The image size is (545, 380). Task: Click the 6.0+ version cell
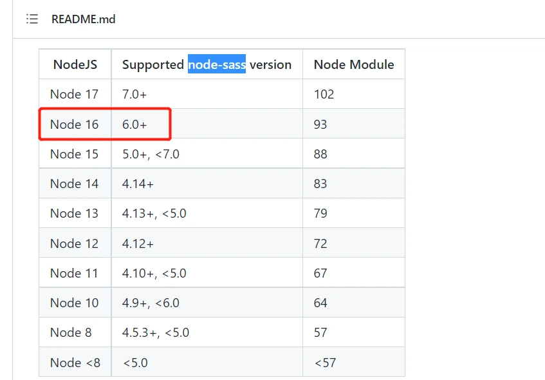pos(207,124)
